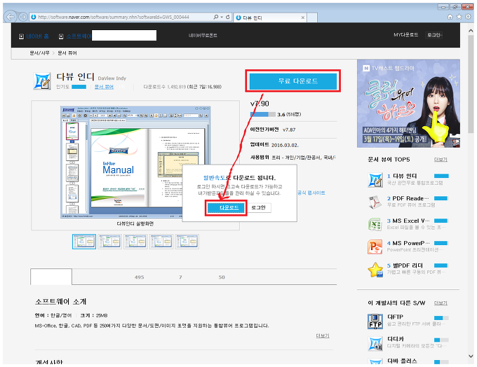Switch to the tab showing 50
The image size is (477, 367).
(x=222, y=277)
